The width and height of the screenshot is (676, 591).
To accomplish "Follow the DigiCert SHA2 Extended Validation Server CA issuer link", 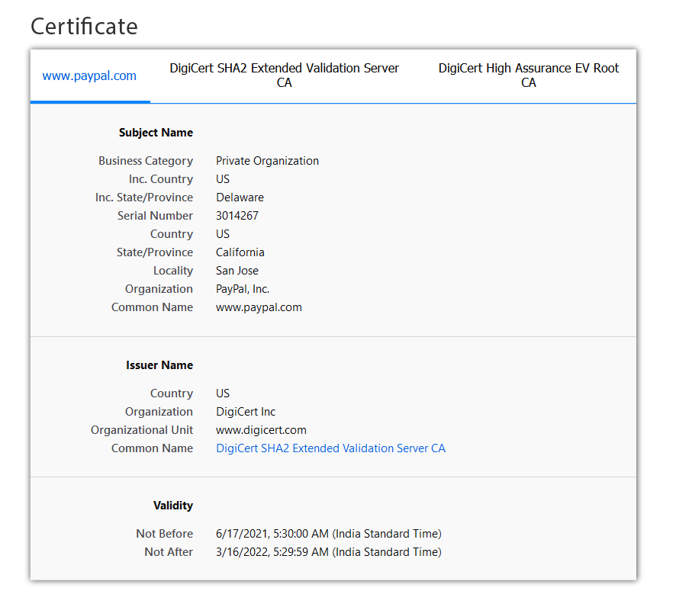I will tap(330, 448).
